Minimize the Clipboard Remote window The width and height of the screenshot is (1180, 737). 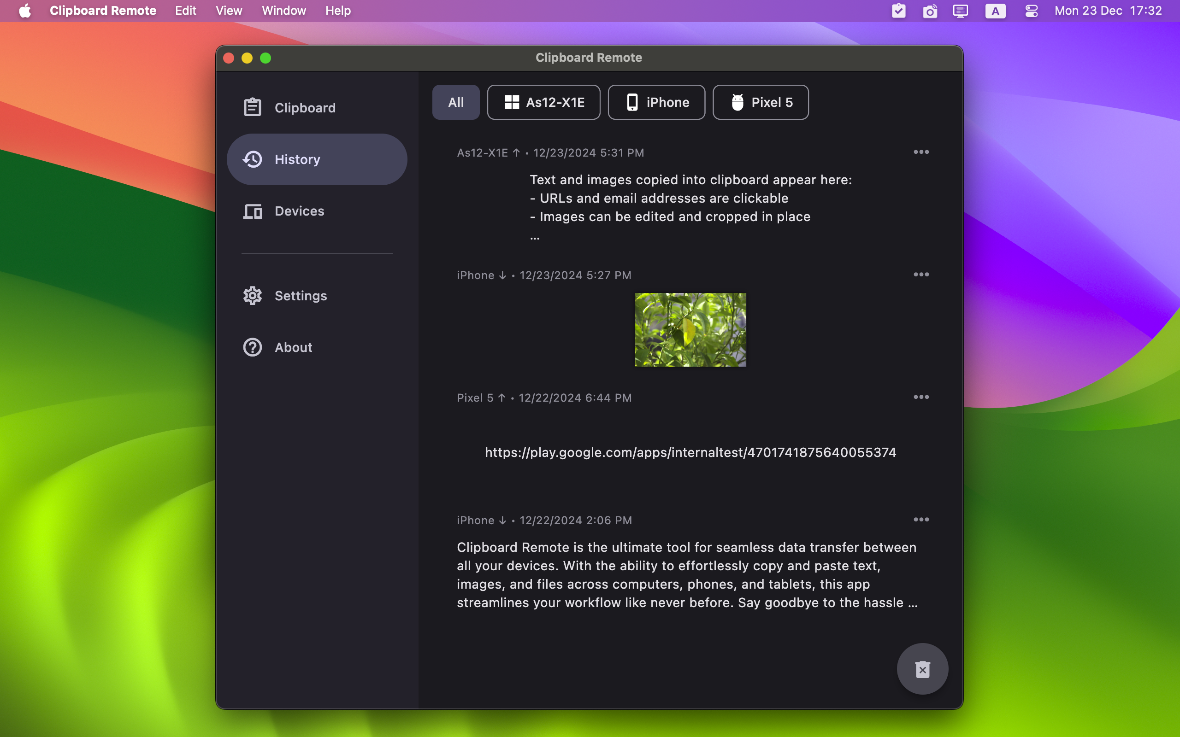pos(247,58)
